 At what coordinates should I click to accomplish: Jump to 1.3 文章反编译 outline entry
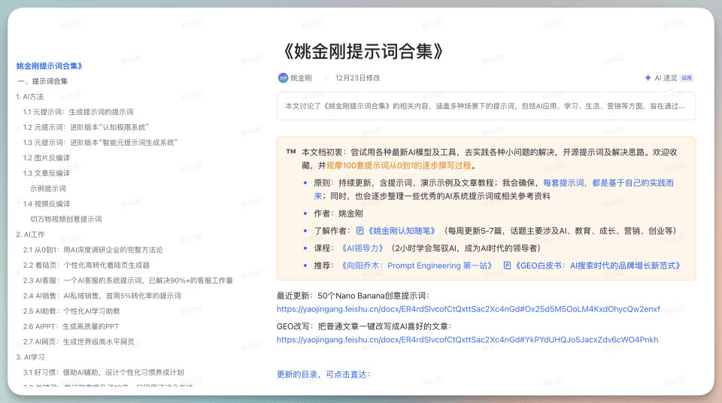click(x=47, y=173)
